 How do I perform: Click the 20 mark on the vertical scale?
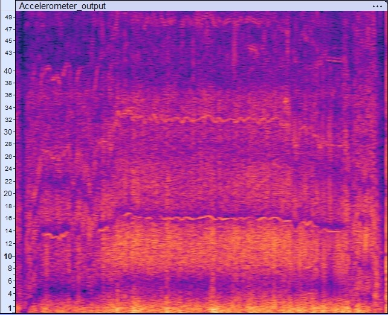[x=8, y=194]
